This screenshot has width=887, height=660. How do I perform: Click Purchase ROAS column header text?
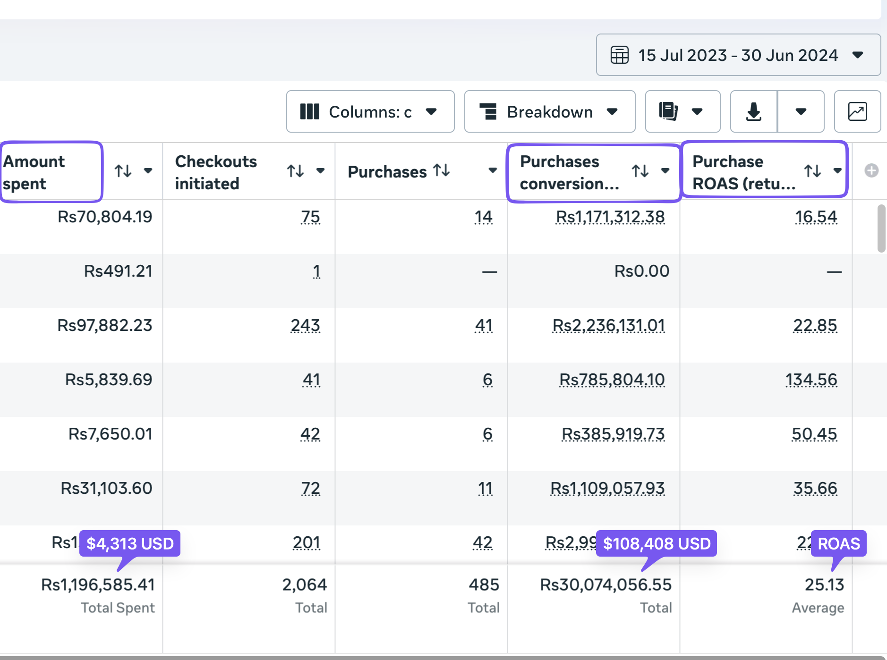pyautogui.click(x=744, y=172)
